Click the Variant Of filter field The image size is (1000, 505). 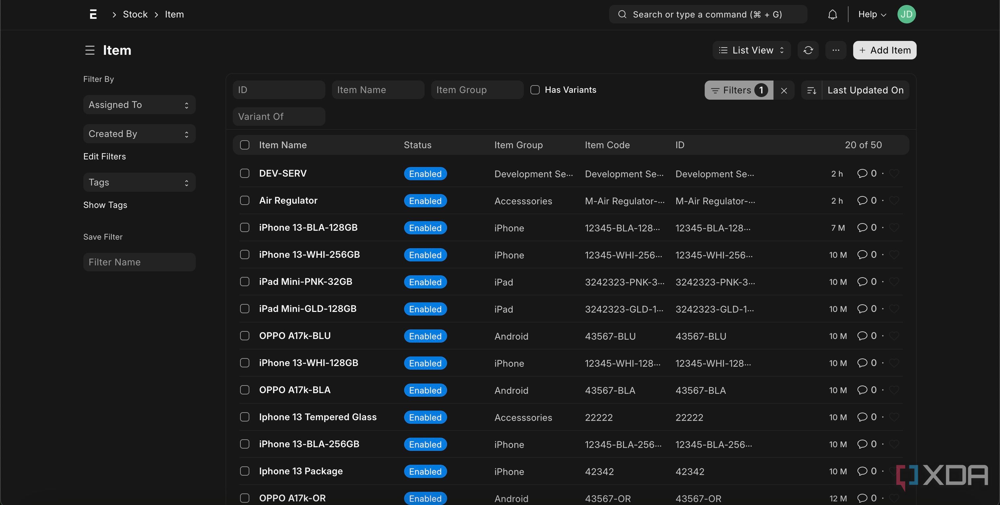pos(279,117)
